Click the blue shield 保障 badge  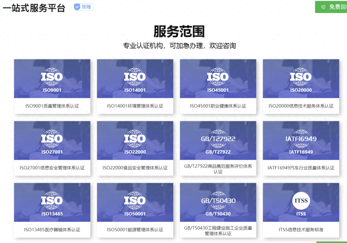pos(84,7)
